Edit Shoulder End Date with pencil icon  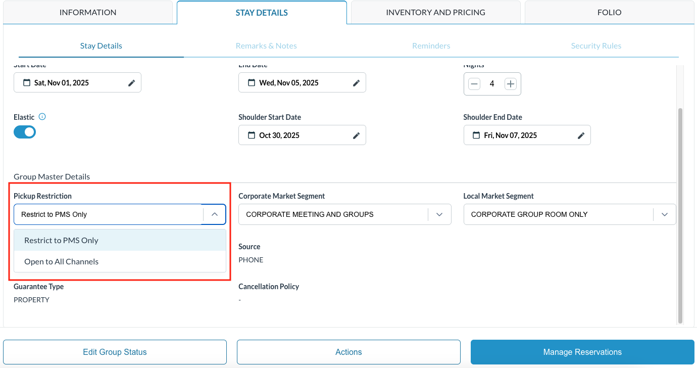point(581,135)
